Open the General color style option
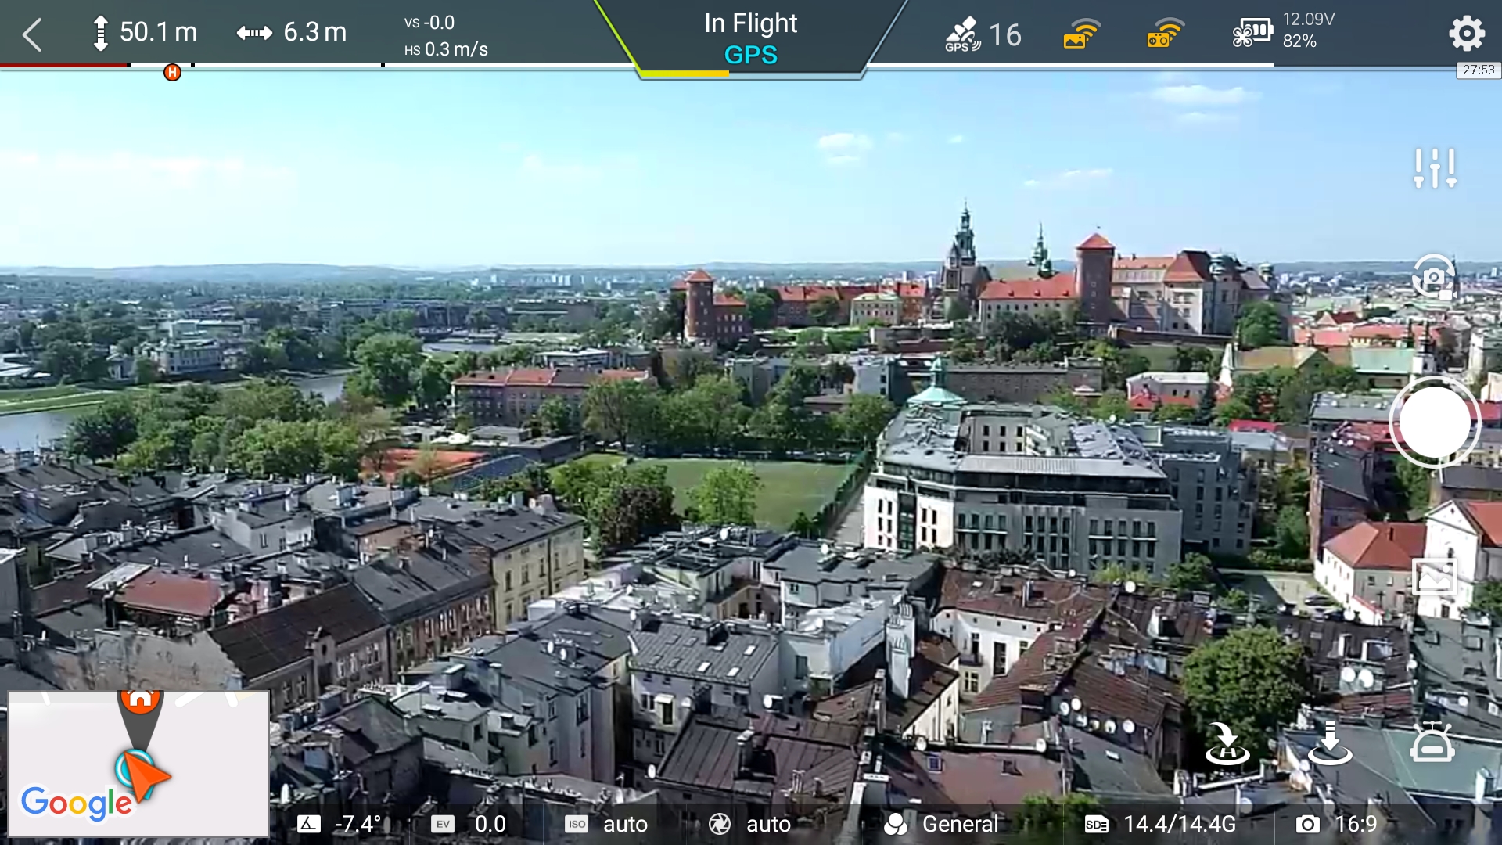 (x=941, y=824)
